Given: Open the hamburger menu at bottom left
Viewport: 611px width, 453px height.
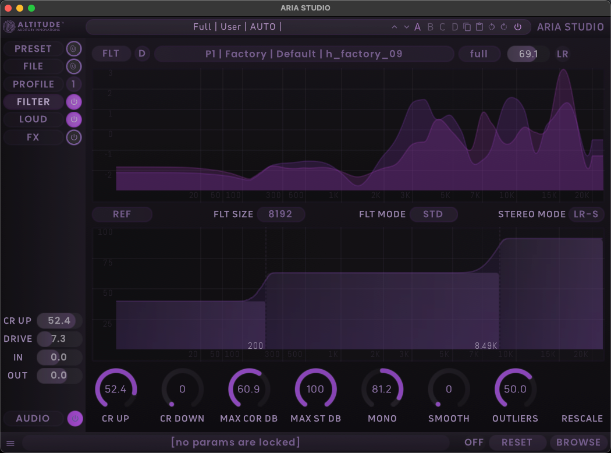Looking at the screenshot, I should [10, 443].
